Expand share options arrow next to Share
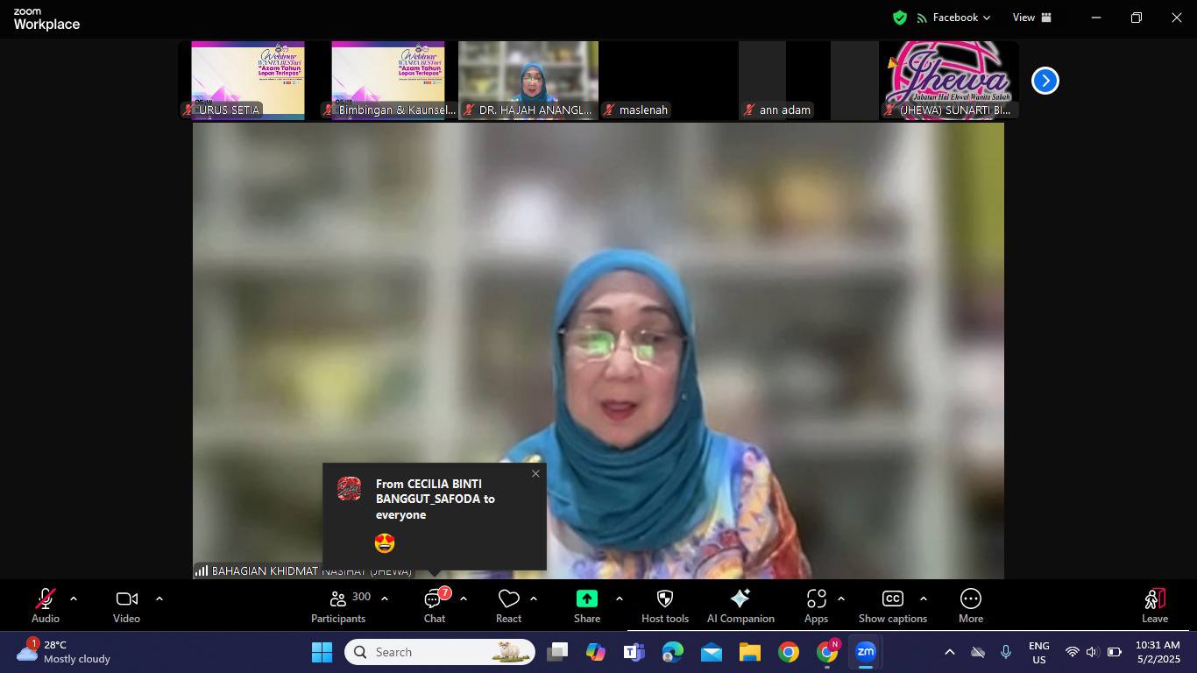This screenshot has width=1197, height=673. pyautogui.click(x=620, y=599)
